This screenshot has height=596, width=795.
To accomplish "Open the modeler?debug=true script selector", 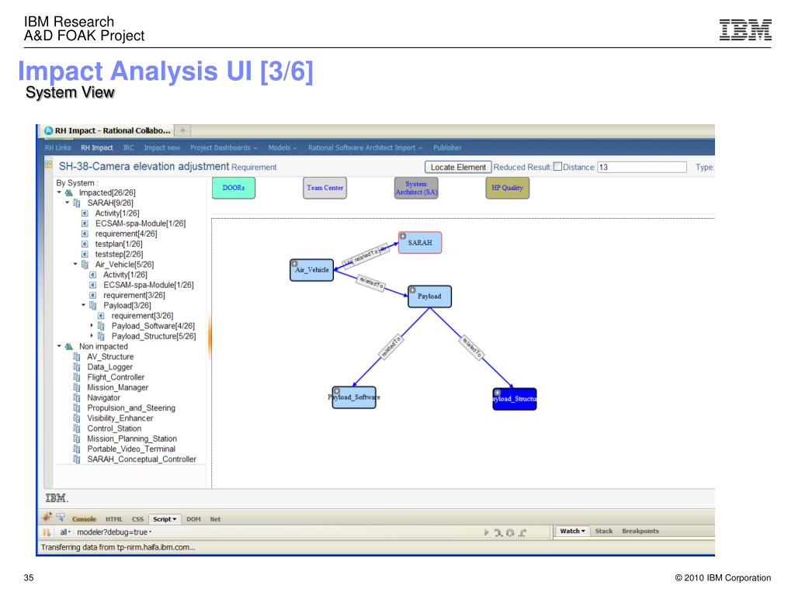I will pos(114,532).
